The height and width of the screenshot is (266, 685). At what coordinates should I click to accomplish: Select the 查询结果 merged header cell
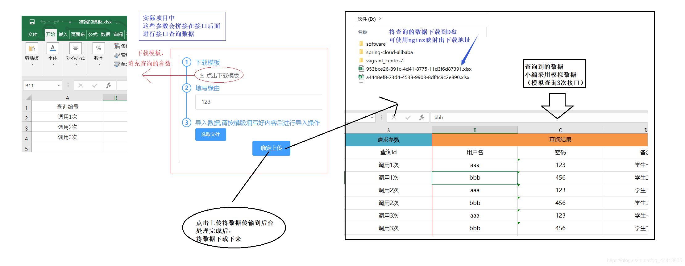pos(540,140)
